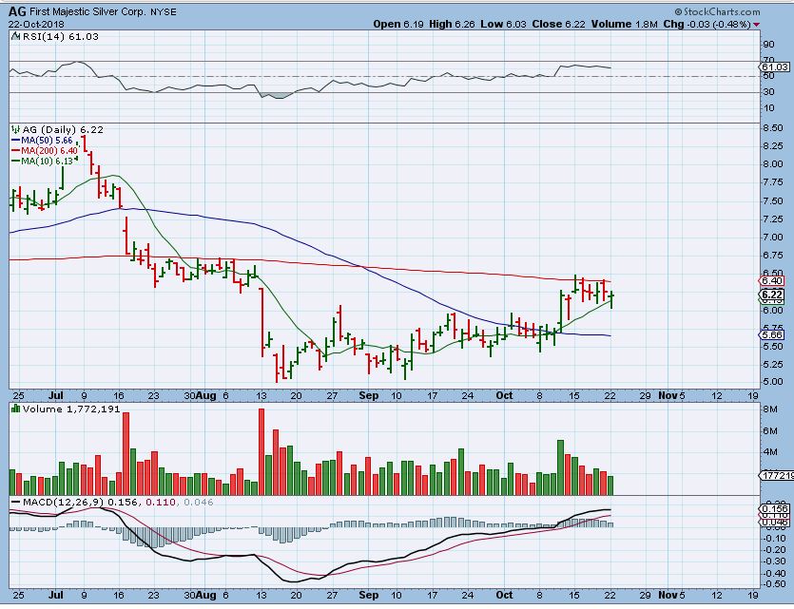Click the gray 0.046 histogram value in the MACD label
The height and width of the screenshot is (609, 794).
pyautogui.click(x=199, y=502)
